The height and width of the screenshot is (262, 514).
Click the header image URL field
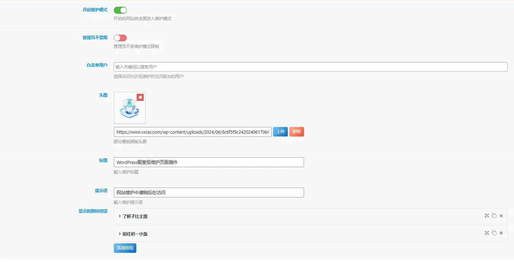pos(193,132)
